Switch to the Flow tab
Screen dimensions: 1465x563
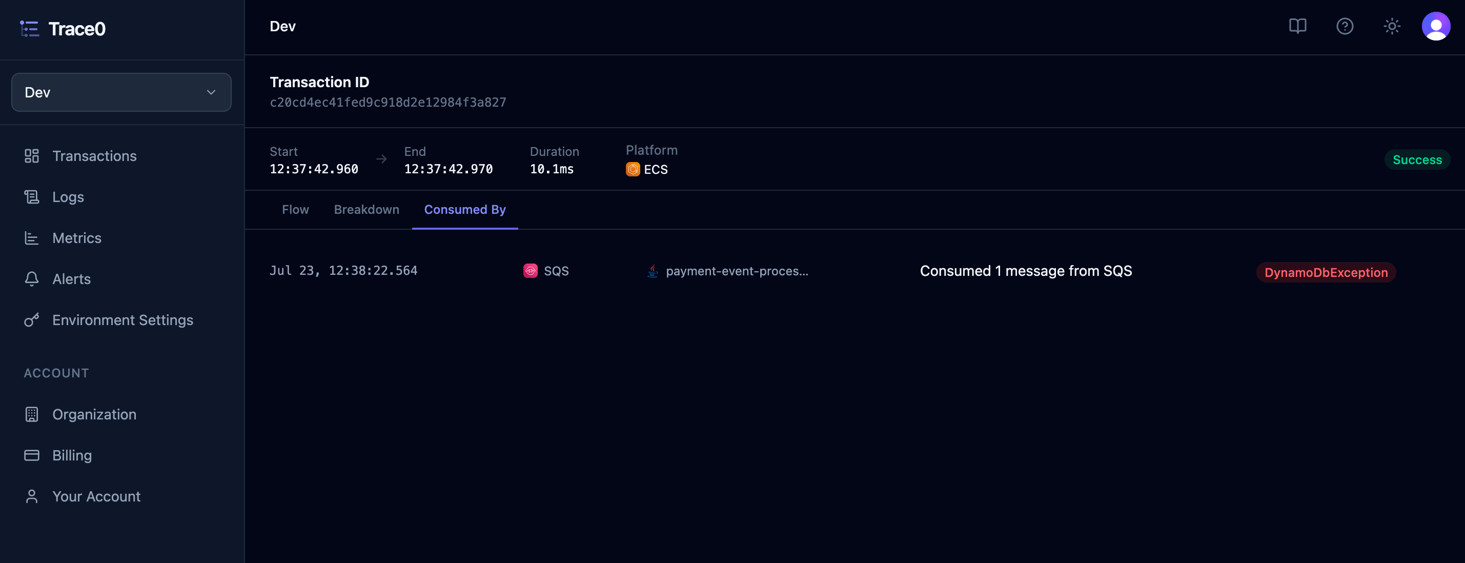pos(295,209)
